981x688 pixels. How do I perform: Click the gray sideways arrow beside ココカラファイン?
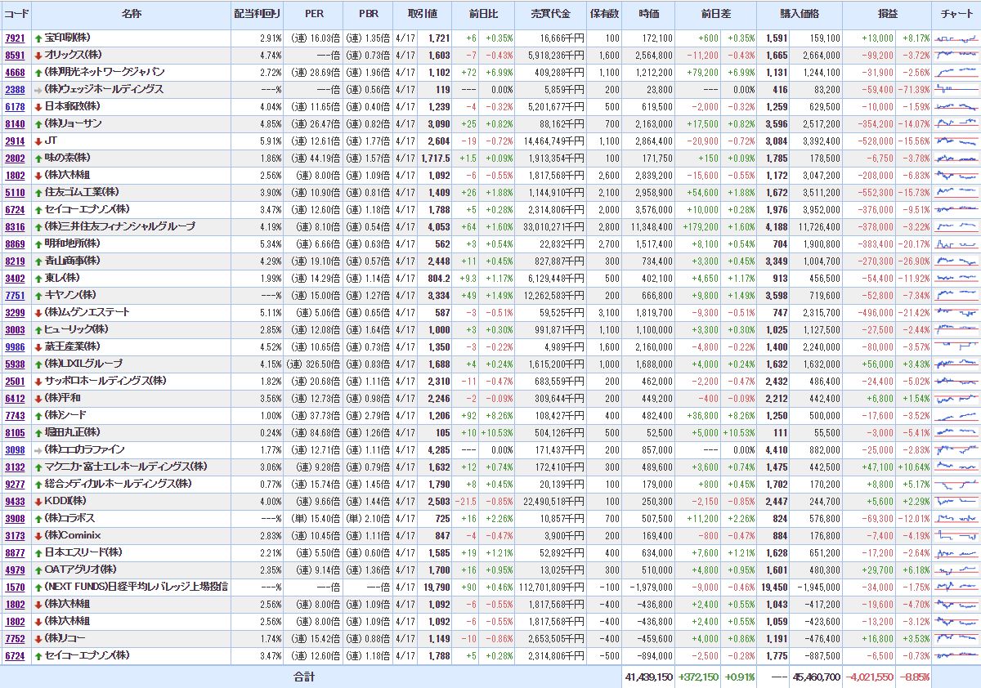[x=38, y=450]
